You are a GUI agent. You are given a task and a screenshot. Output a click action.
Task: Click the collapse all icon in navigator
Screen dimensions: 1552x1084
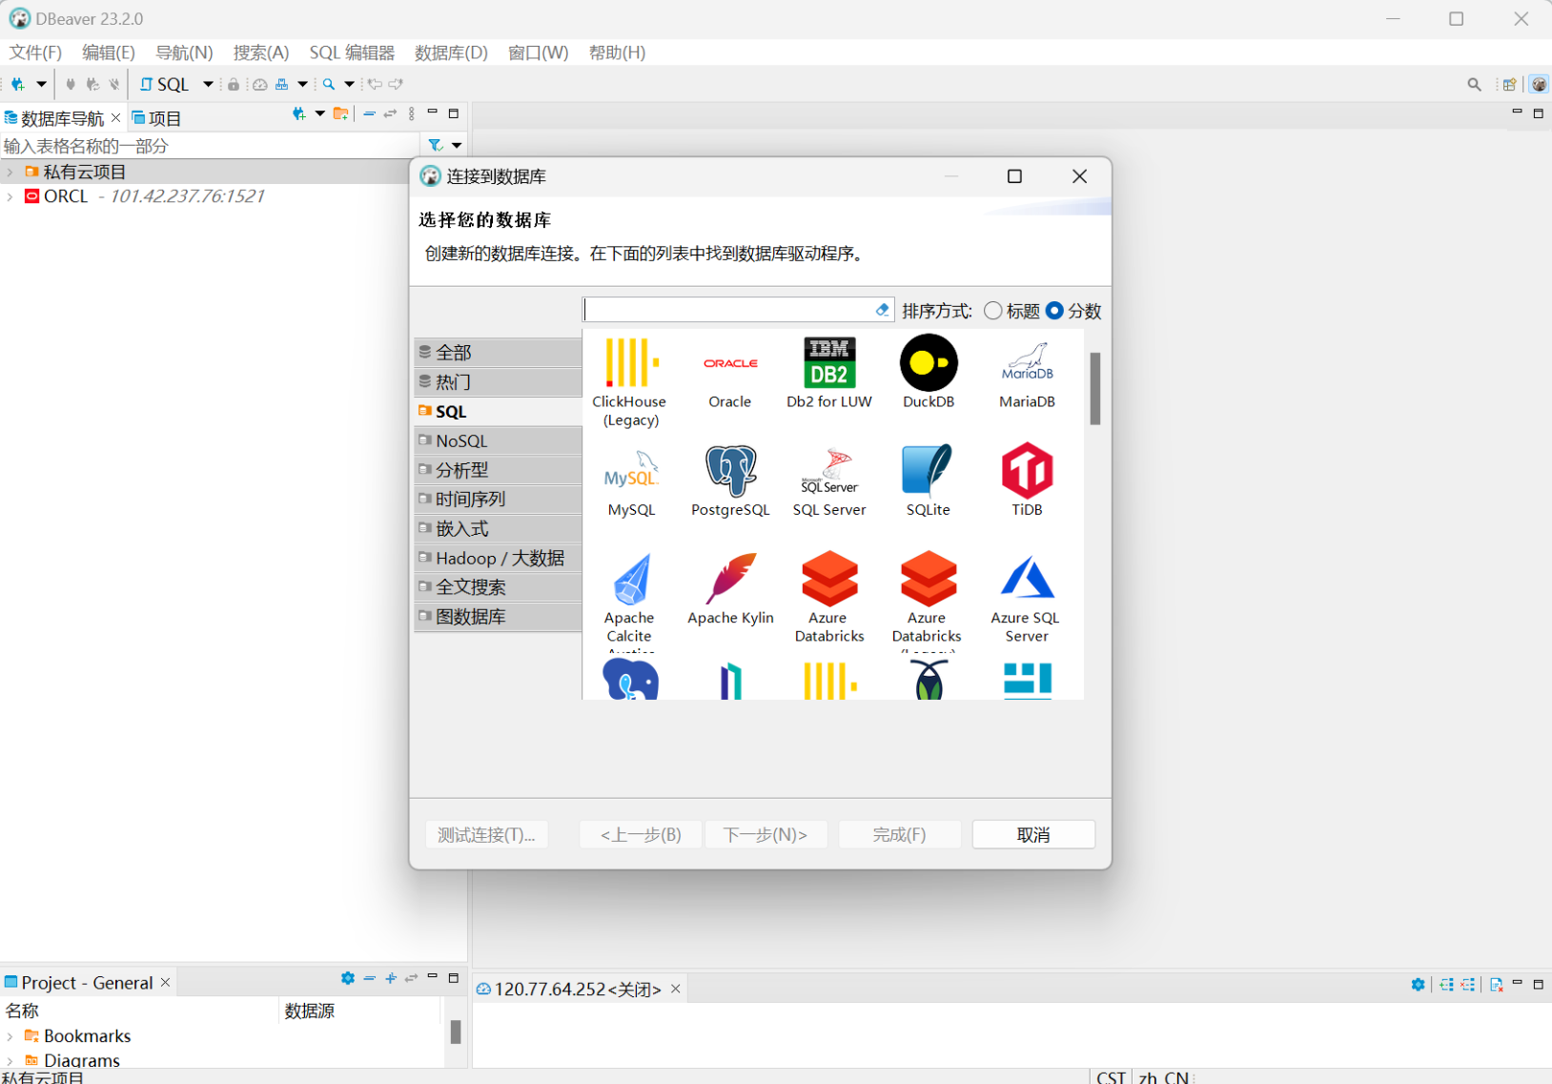pyautogui.click(x=370, y=114)
